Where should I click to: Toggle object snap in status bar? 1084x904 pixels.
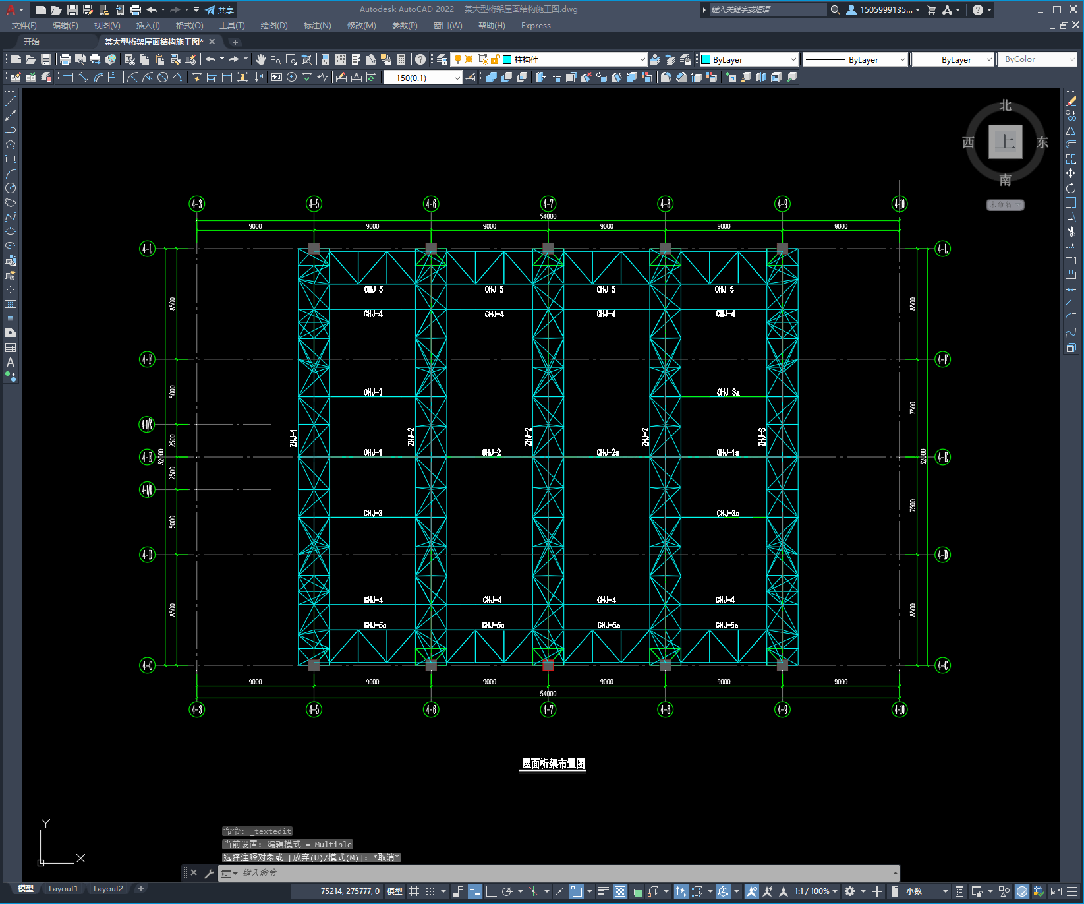tap(577, 891)
